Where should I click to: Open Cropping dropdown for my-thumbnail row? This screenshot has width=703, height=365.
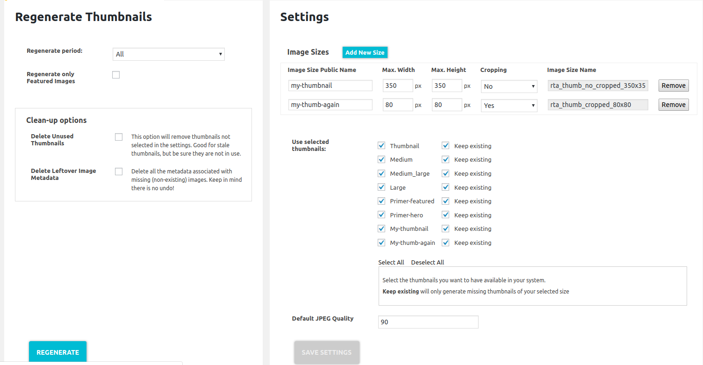click(509, 86)
